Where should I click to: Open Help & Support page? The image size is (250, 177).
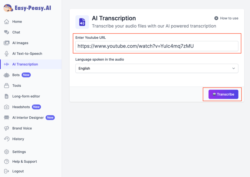24,161
